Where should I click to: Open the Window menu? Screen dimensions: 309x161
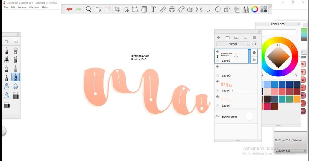[x=34, y=7]
